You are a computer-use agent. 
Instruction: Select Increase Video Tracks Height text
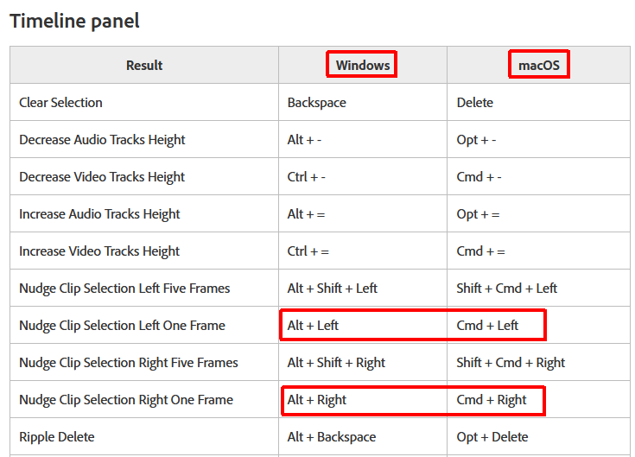99,251
